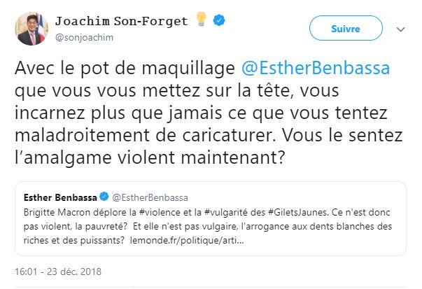Viewport: 422px width, 289px height.
Task: Click the verified badge next to Esther Benbassa
Action: tap(104, 195)
